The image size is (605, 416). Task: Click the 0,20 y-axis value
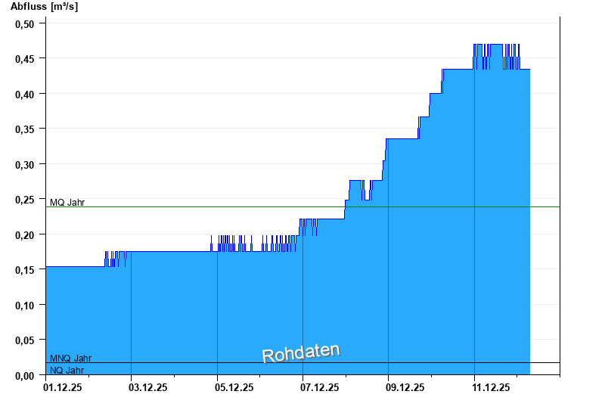click(x=25, y=234)
